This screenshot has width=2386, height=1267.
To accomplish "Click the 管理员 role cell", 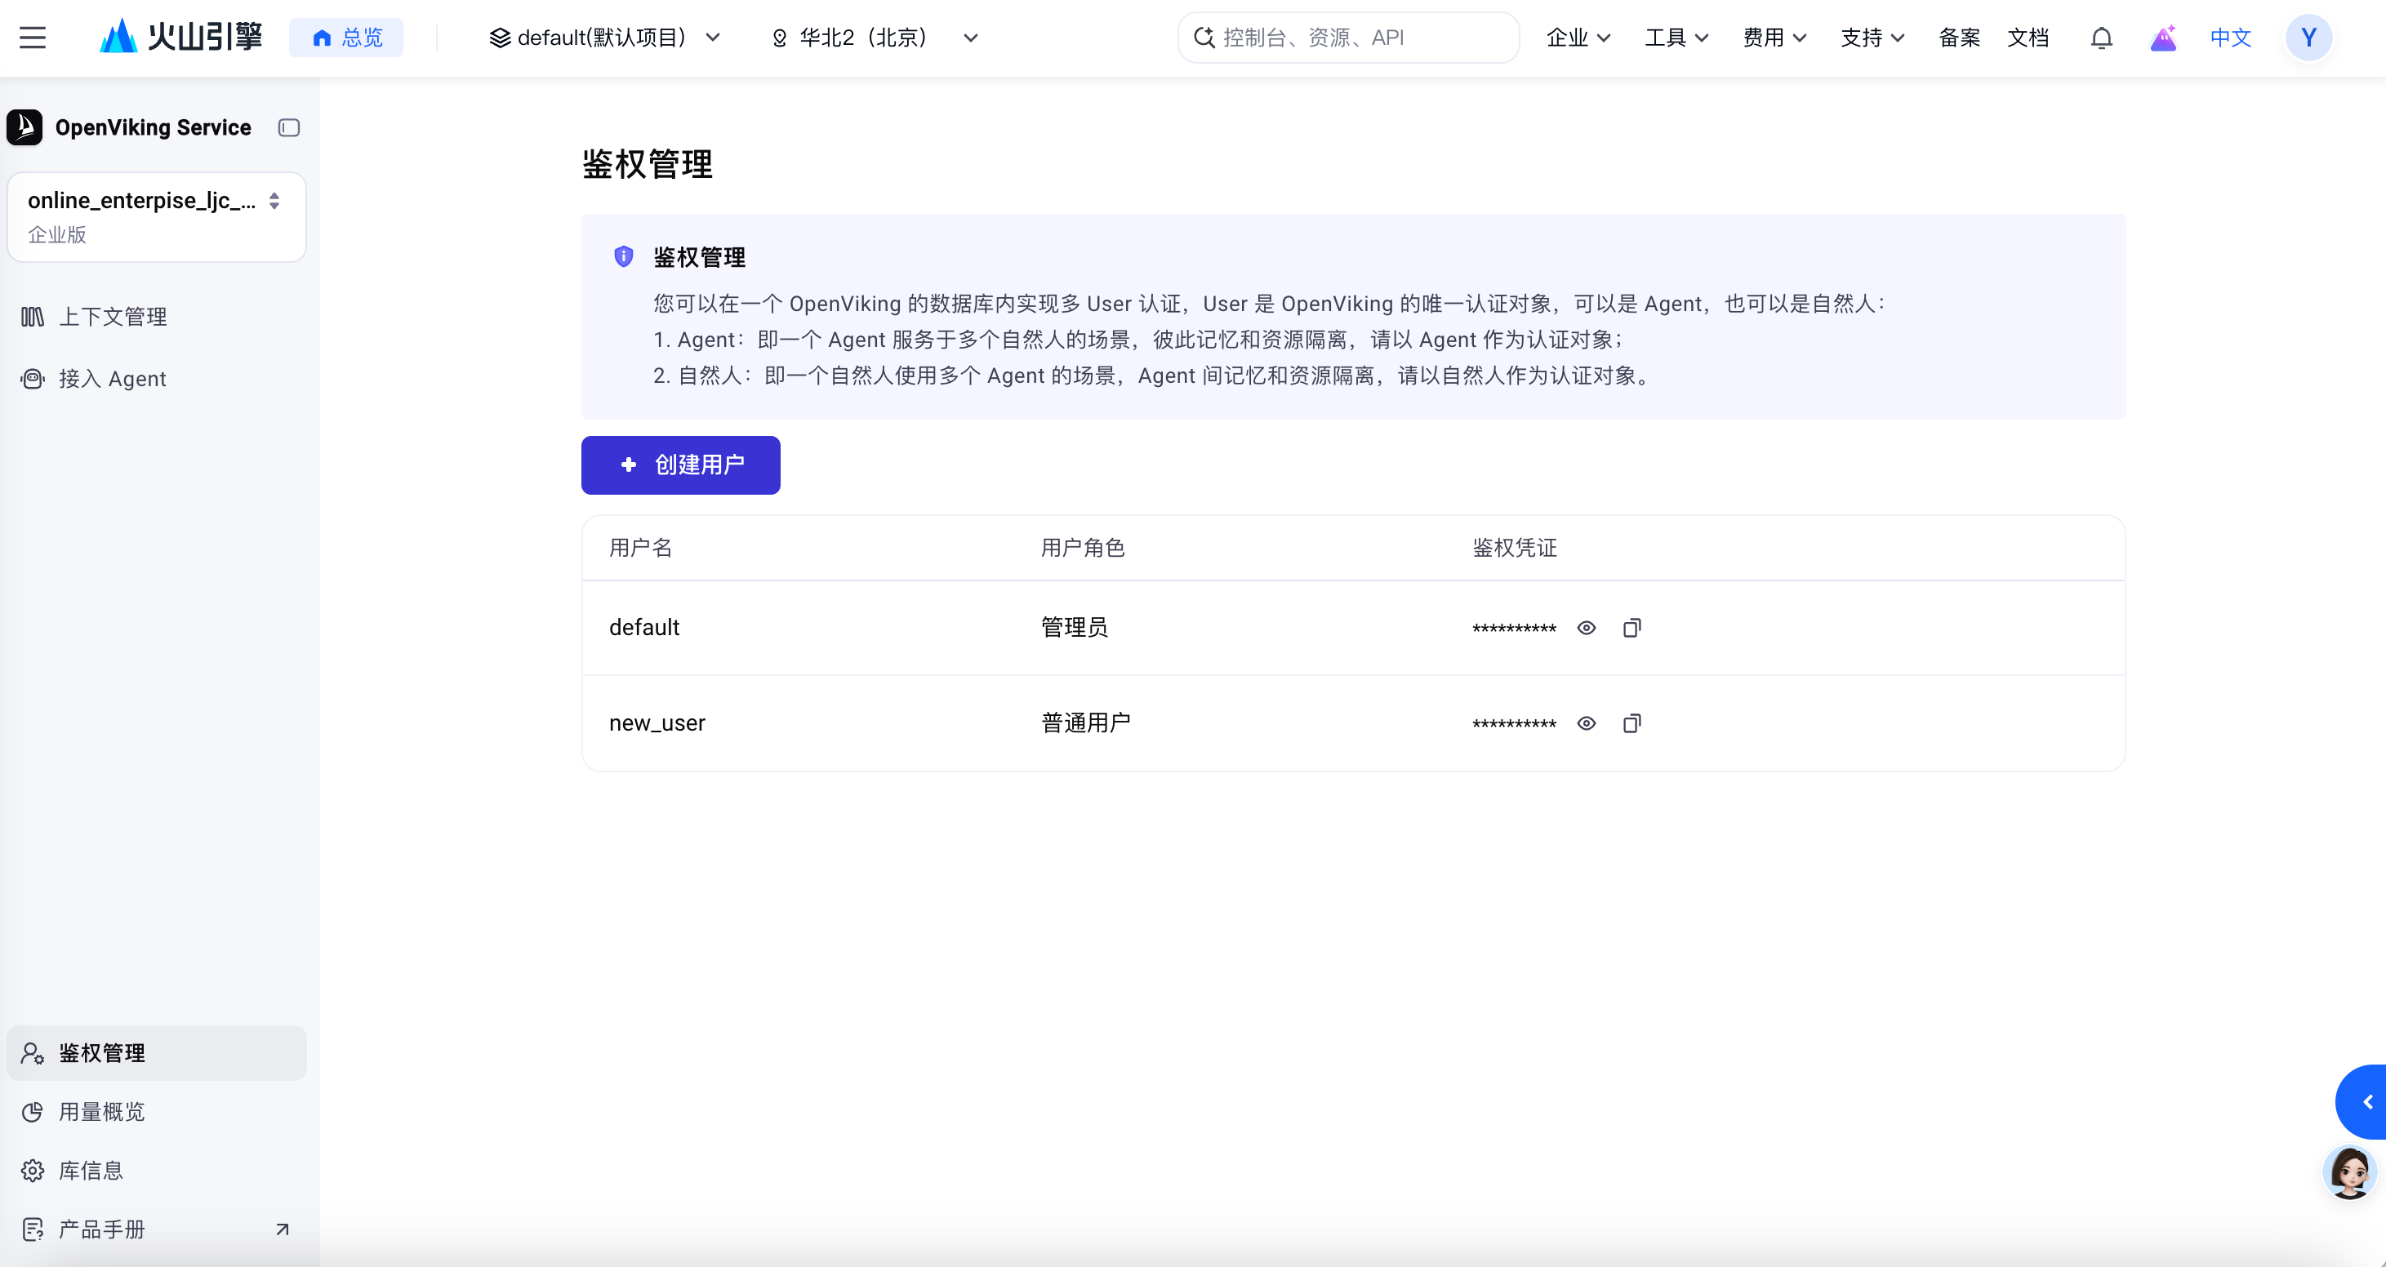I will click(1075, 628).
